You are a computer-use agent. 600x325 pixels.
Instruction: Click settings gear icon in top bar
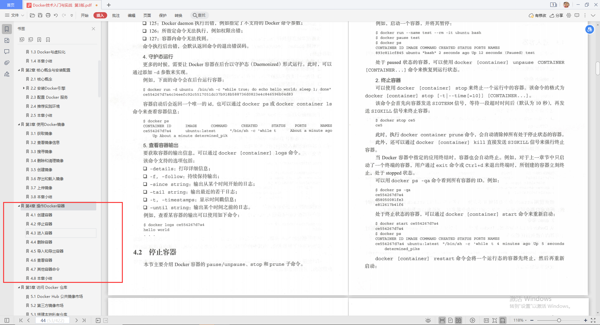point(569,15)
